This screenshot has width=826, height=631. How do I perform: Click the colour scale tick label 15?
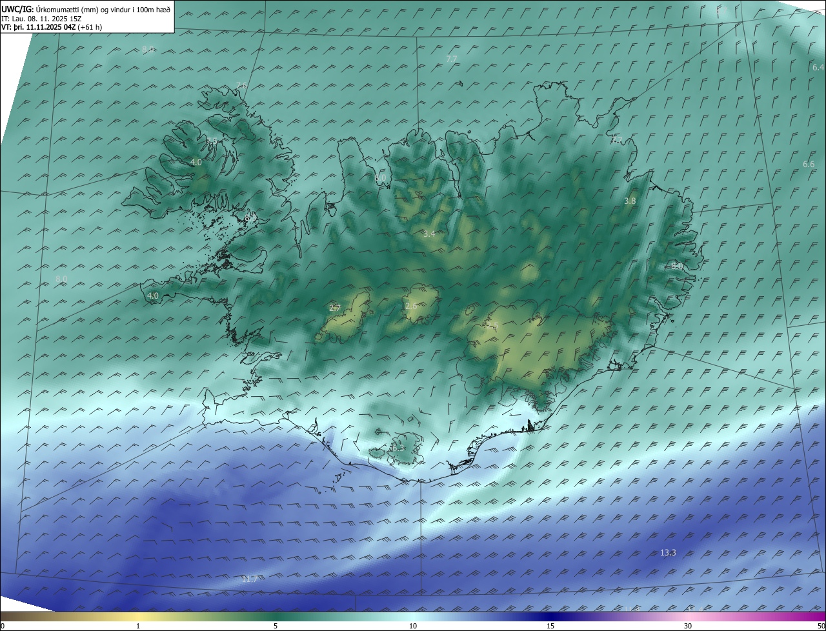550,626
